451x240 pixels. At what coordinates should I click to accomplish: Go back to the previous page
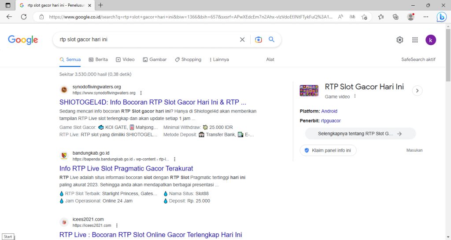click(x=9, y=17)
